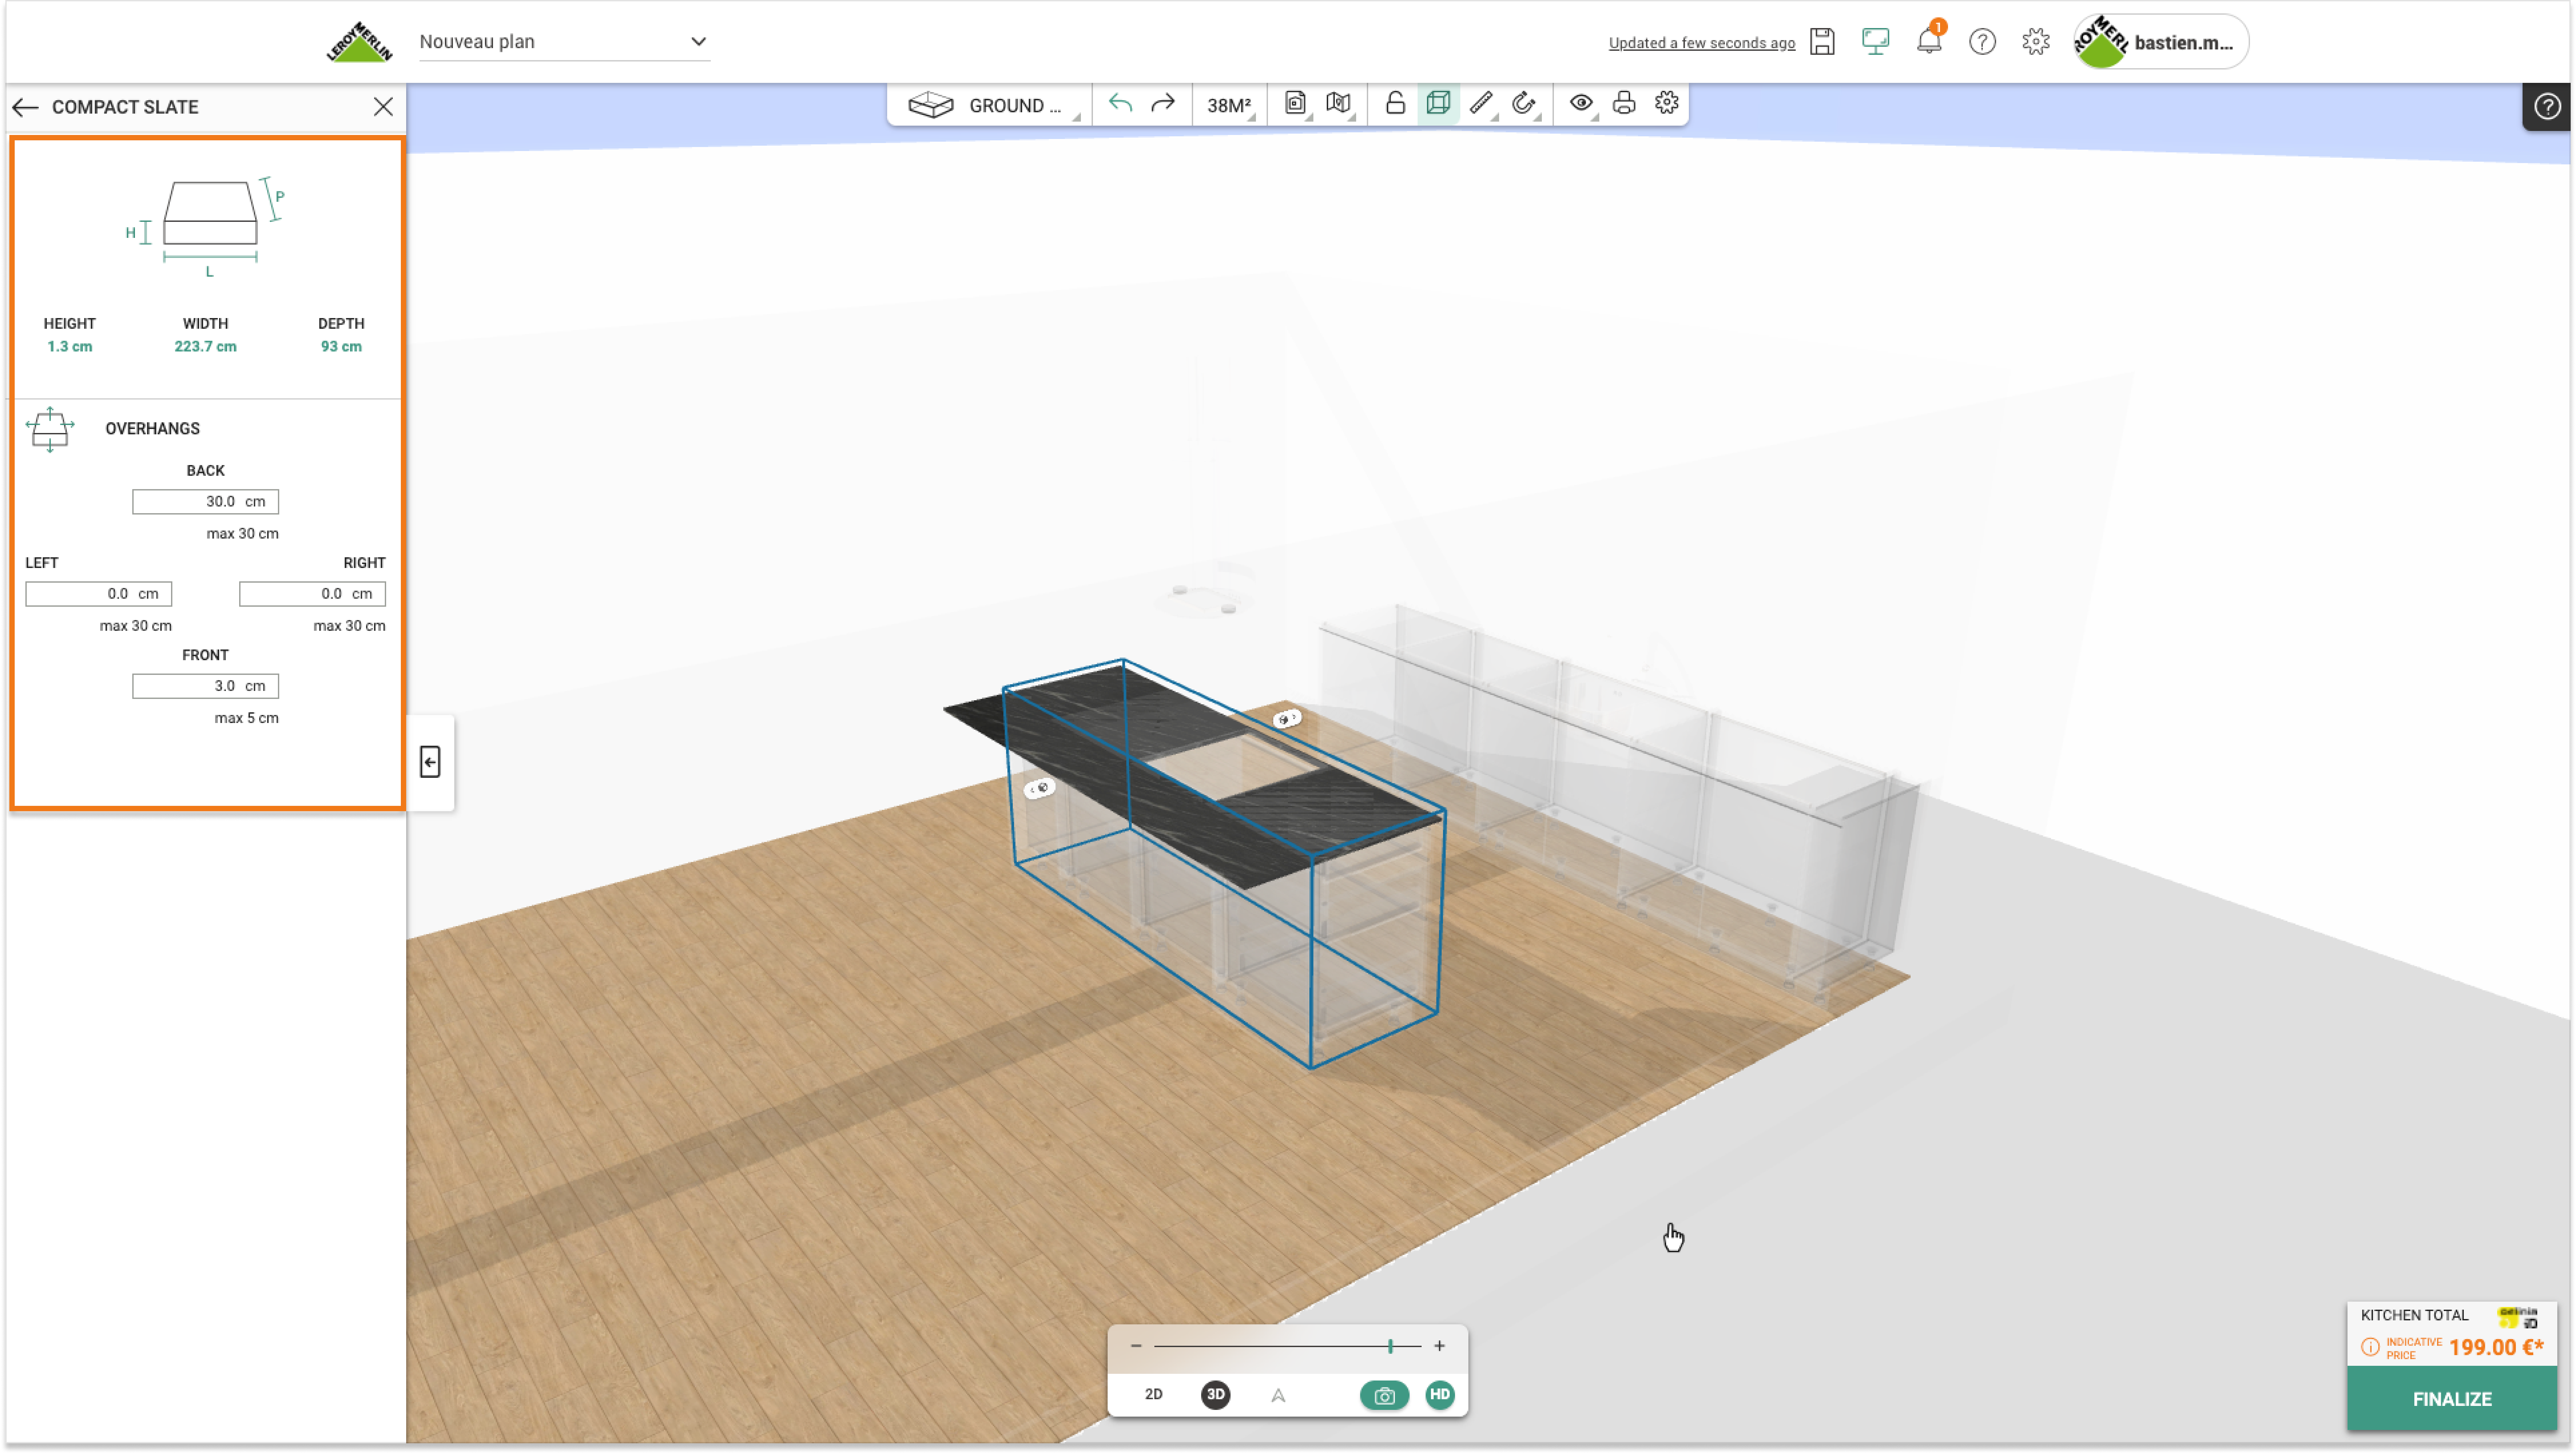The height and width of the screenshot is (1454, 2576).
Task: Edit the FRONT overhang field
Action: (205, 686)
